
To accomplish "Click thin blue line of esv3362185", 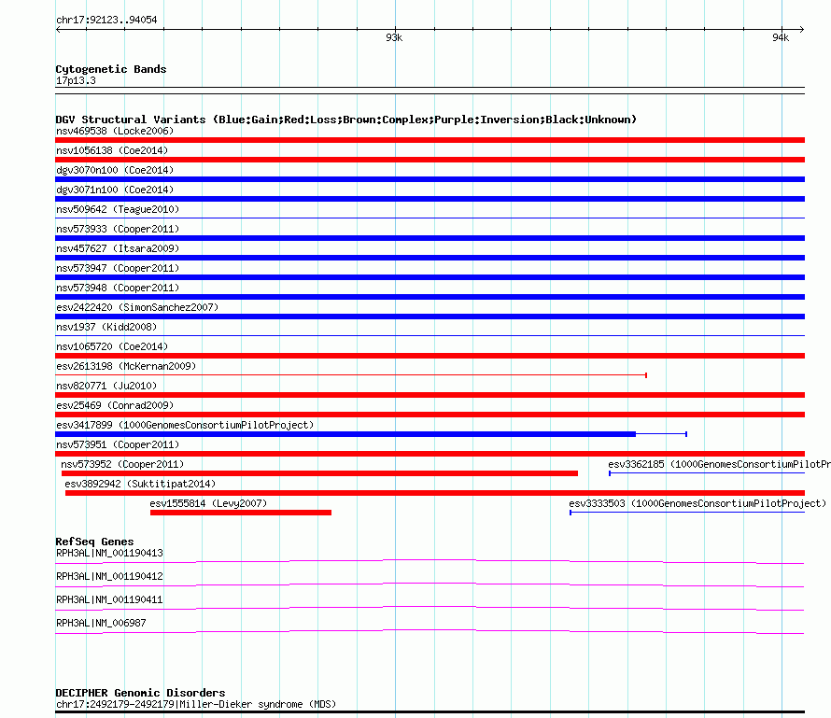I will point(707,473).
